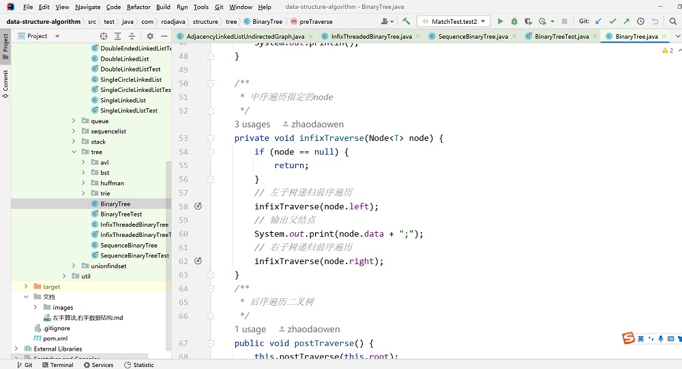Open the Build menu

click(163, 7)
